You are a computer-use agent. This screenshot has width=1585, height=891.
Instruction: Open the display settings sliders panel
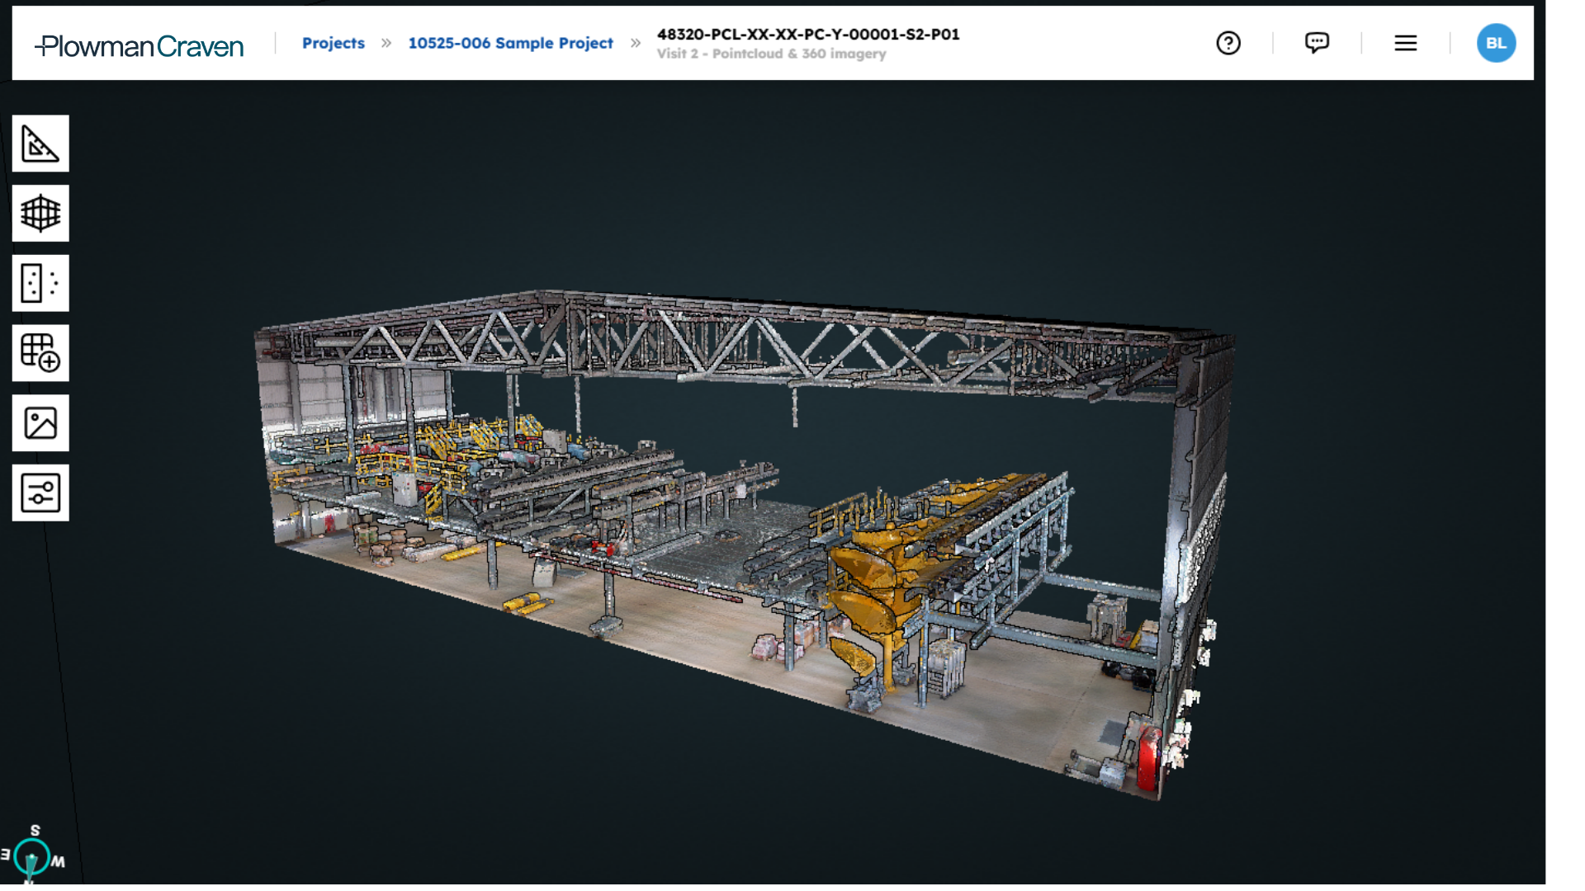40,493
